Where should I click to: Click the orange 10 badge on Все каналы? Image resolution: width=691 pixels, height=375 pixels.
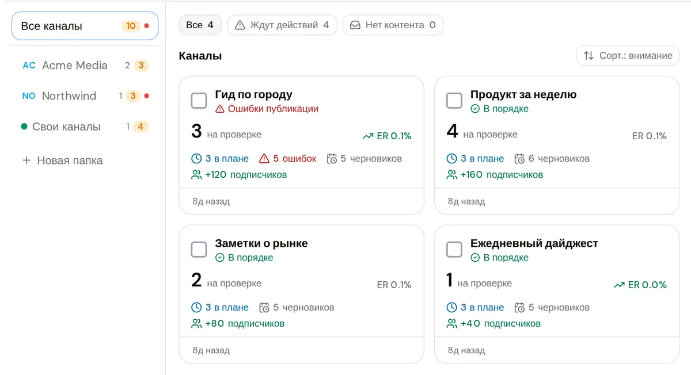pos(131,26)
